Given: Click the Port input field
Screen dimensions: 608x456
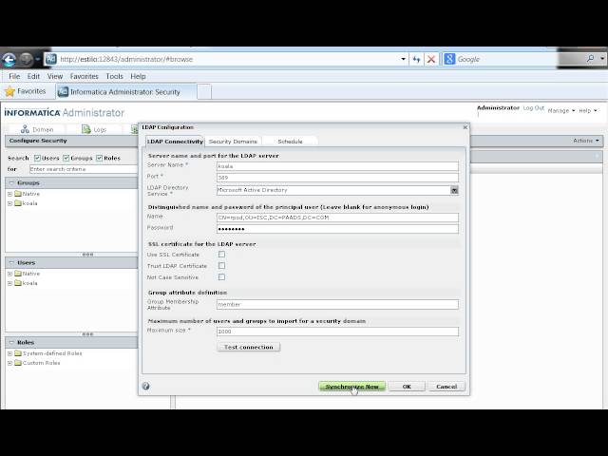Looking at the screenshot, I should 337,178.
